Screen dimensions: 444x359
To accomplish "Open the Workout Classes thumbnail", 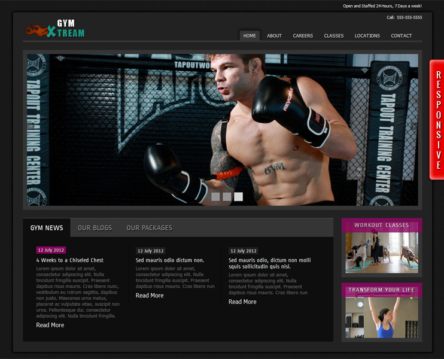I will point(381,251).
